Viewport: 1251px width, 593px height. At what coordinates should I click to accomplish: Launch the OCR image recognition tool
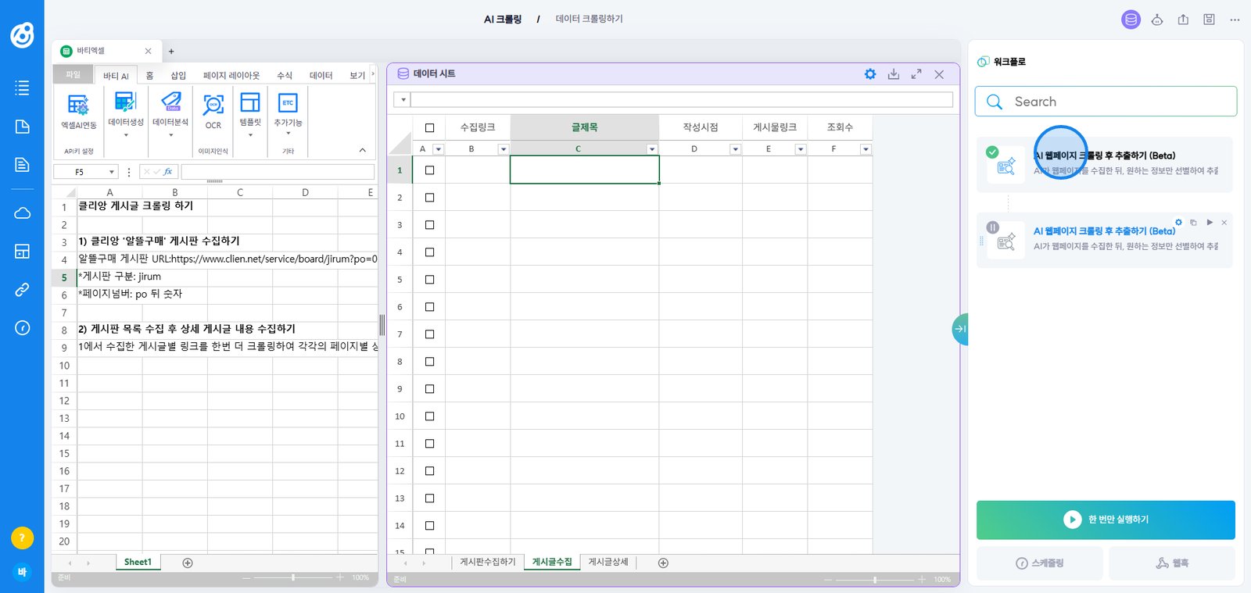213,111
